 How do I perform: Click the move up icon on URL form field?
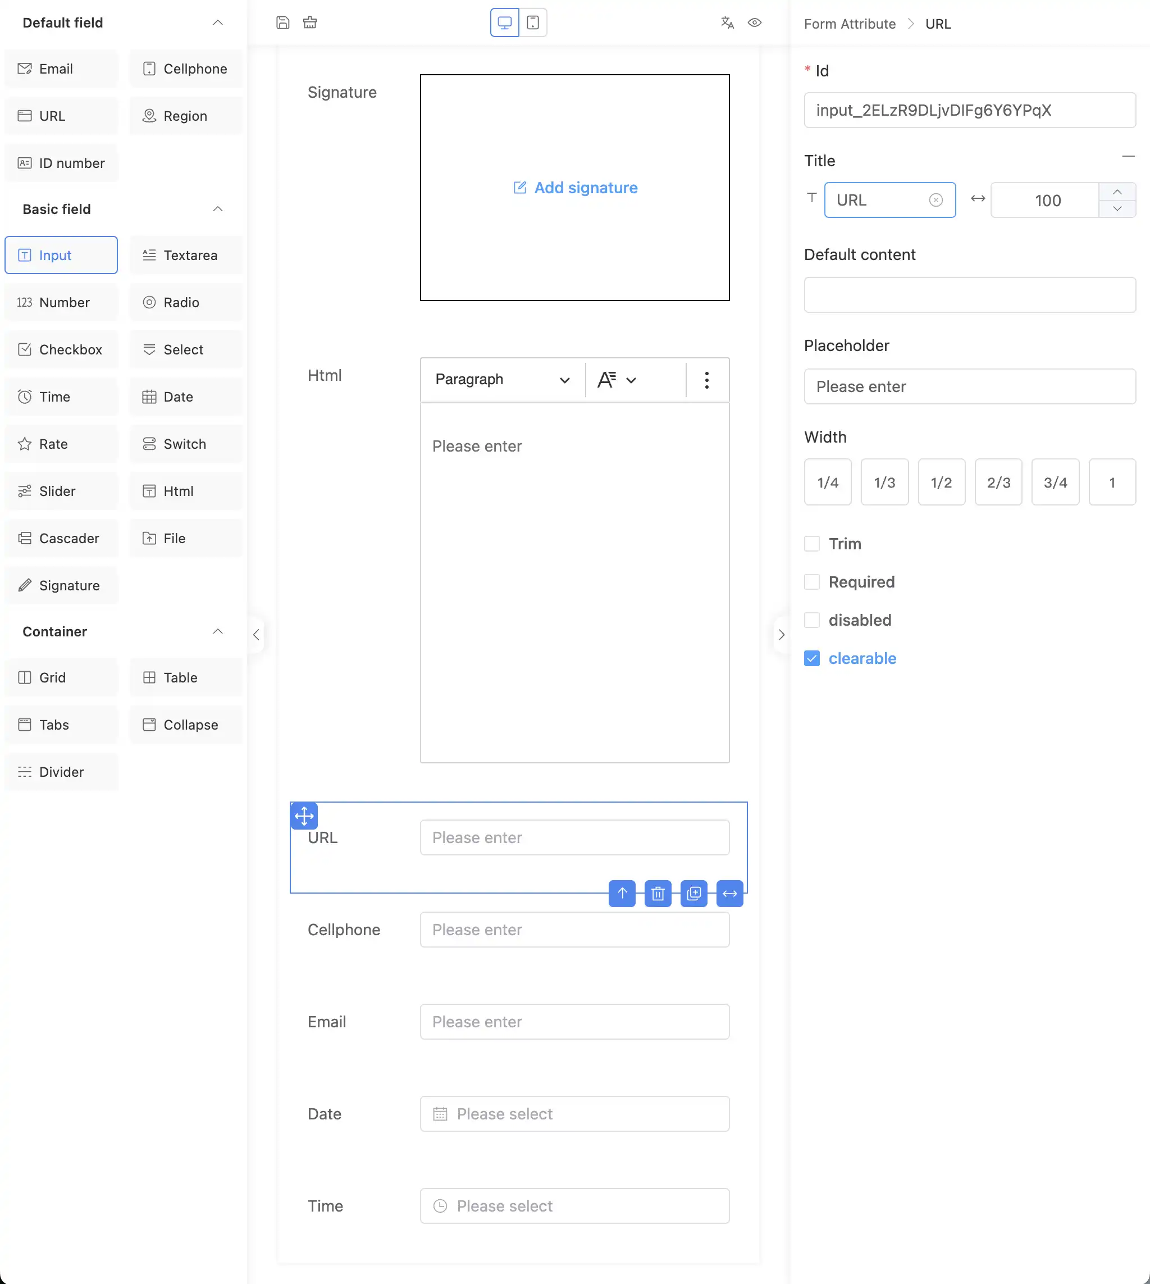(x=622, y=893)
